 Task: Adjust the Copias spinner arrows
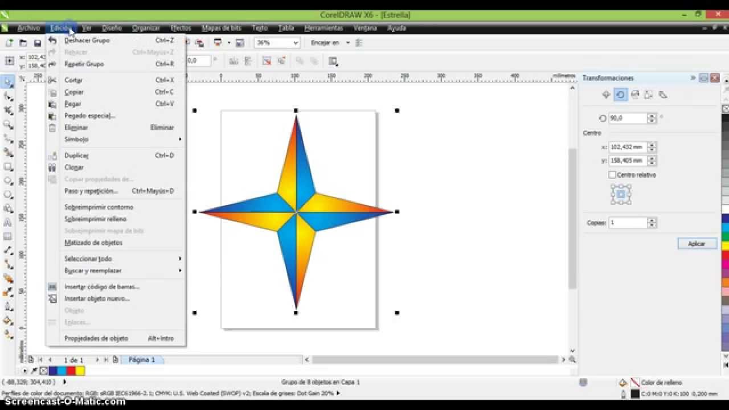[652, 223]
